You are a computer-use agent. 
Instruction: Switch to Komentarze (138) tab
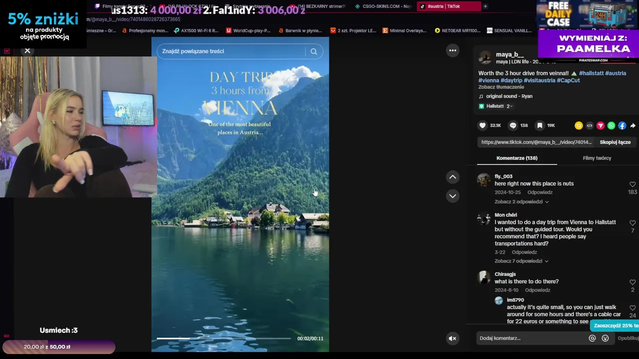517,158
